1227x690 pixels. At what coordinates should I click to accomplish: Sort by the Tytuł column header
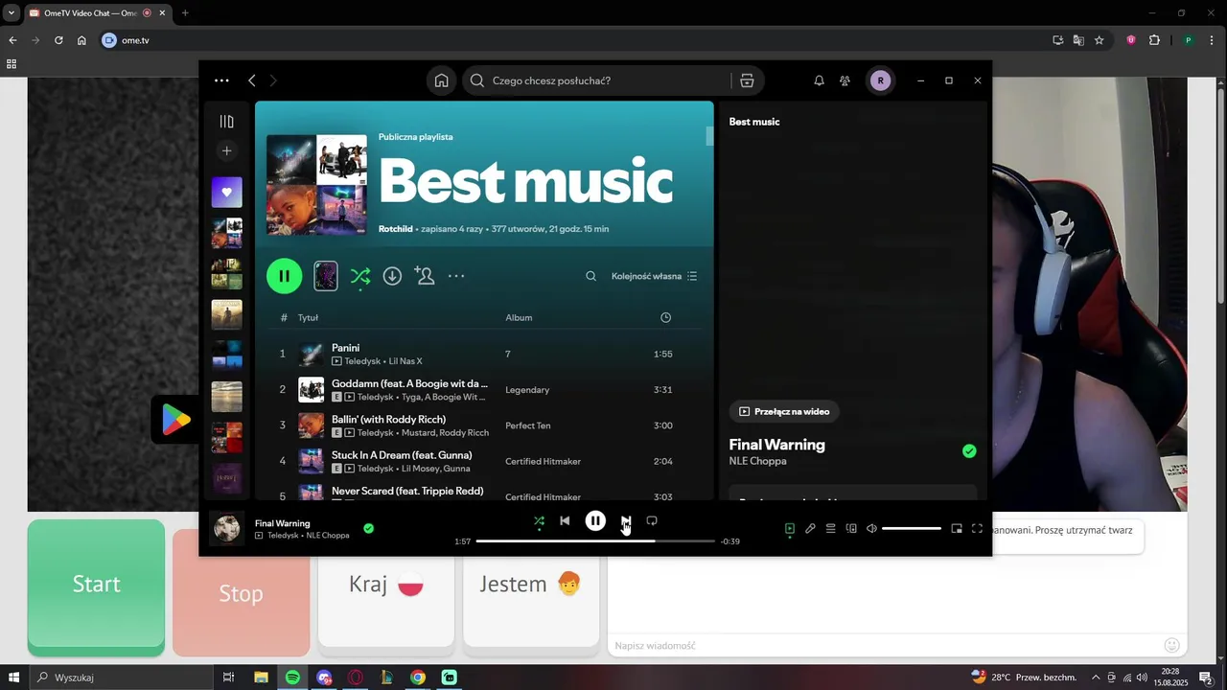308,317
